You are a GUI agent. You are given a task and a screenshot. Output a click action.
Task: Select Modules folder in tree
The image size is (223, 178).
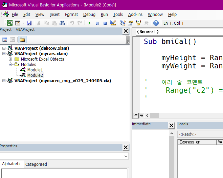tap(28, 64)
